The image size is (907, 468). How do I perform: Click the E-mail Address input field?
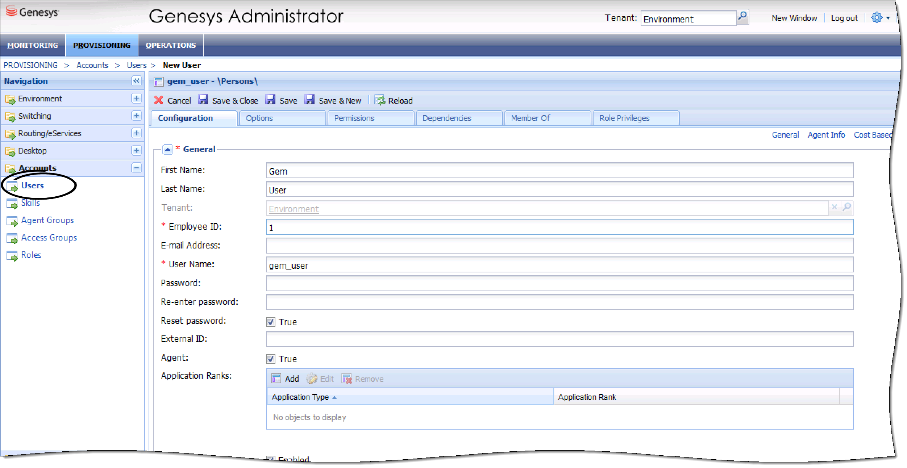(559, 246)
